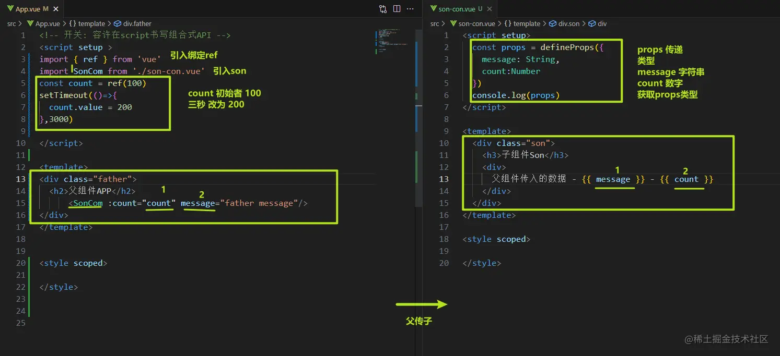This screenshot has height=356, width=780.
Task: Open son-con.vue breadcrumb file picker
Action: coord(472,23)
